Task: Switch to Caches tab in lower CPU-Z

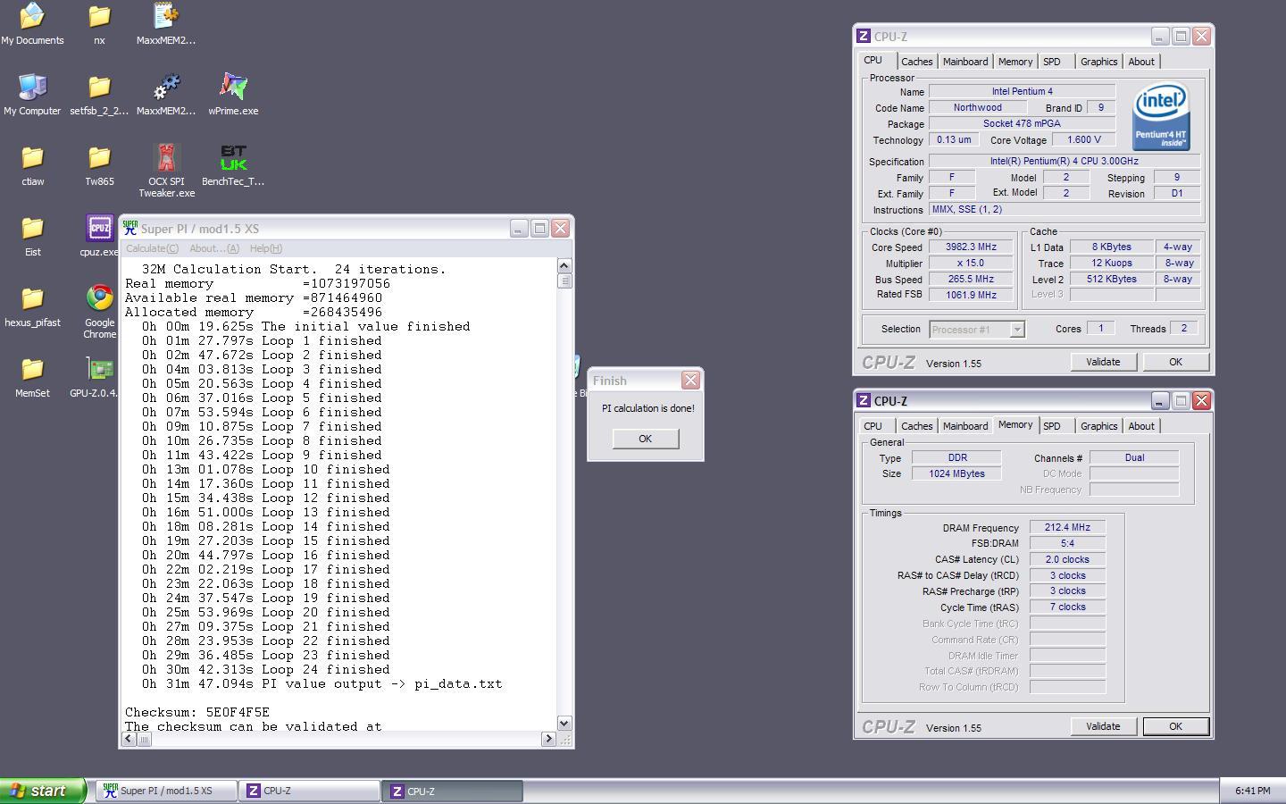Action: click(916, 426)
